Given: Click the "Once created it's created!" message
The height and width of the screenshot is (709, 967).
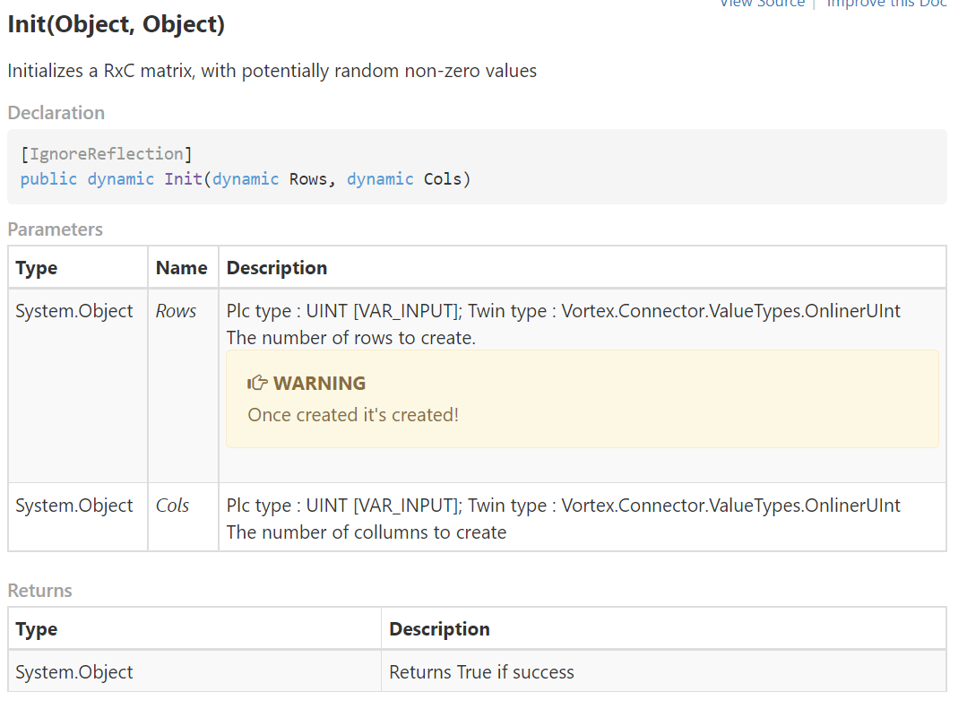Looking at the screenshot, I should (x=353, y=415).
